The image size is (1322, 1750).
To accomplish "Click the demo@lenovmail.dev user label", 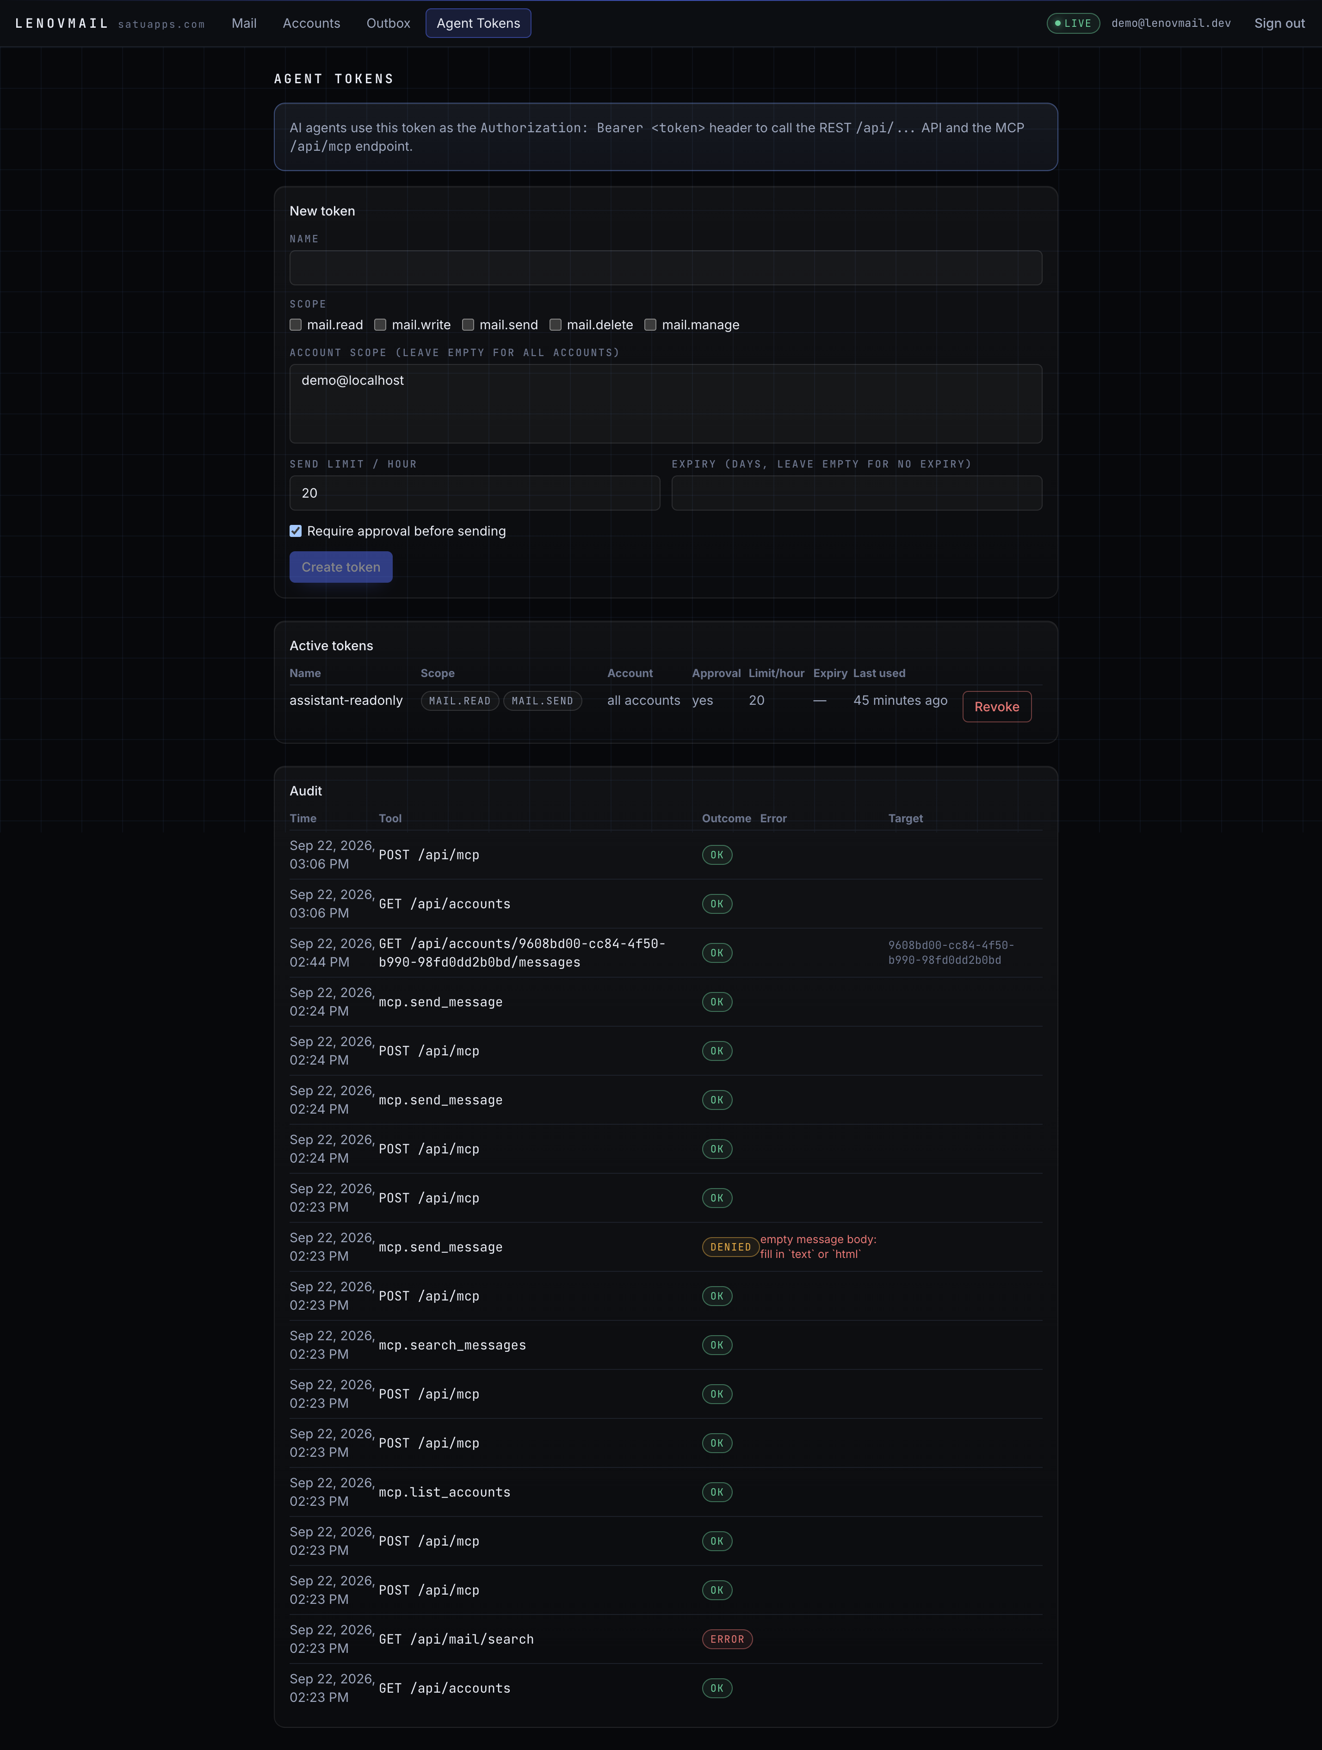I will point(1171,23).
